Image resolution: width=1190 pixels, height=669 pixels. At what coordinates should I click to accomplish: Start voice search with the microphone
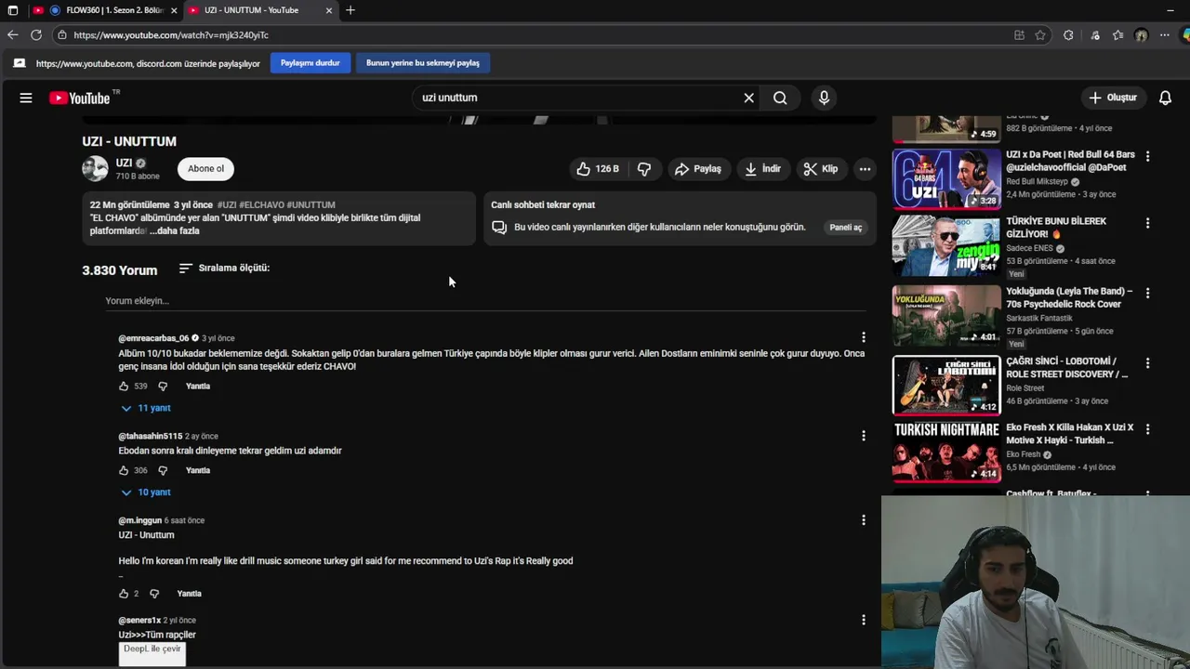[824, 98]
